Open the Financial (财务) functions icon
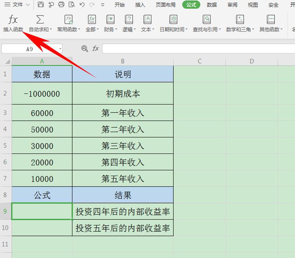This screenshot has height=258, width=295. click(x=111, y=19)
